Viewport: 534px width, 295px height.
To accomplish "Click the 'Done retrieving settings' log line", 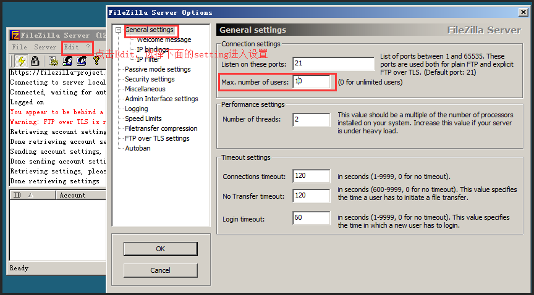I will (55, 181).
